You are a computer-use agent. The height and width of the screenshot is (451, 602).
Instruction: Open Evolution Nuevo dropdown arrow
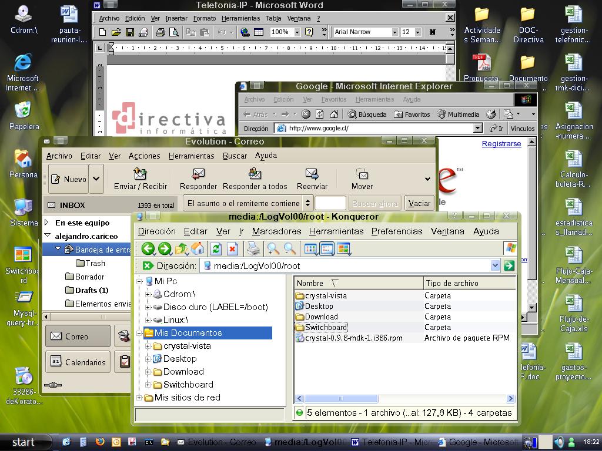tap(96, 179)
